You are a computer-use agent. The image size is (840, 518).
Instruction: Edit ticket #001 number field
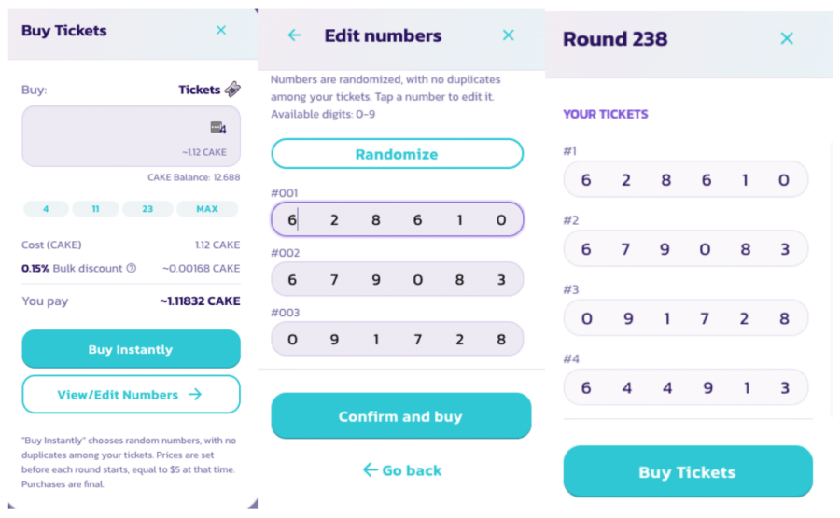[397, 220]
